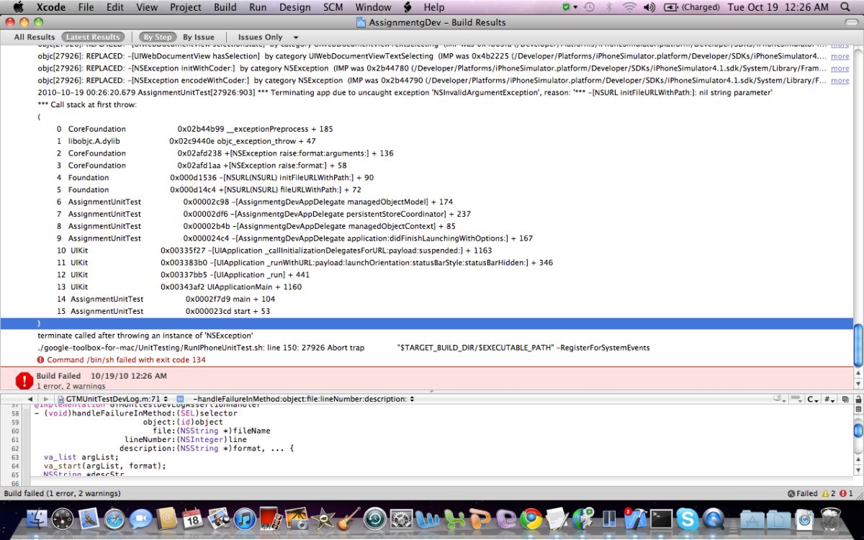Open Terminal from the Dock

pyautogui.click(x=661, y=518)
